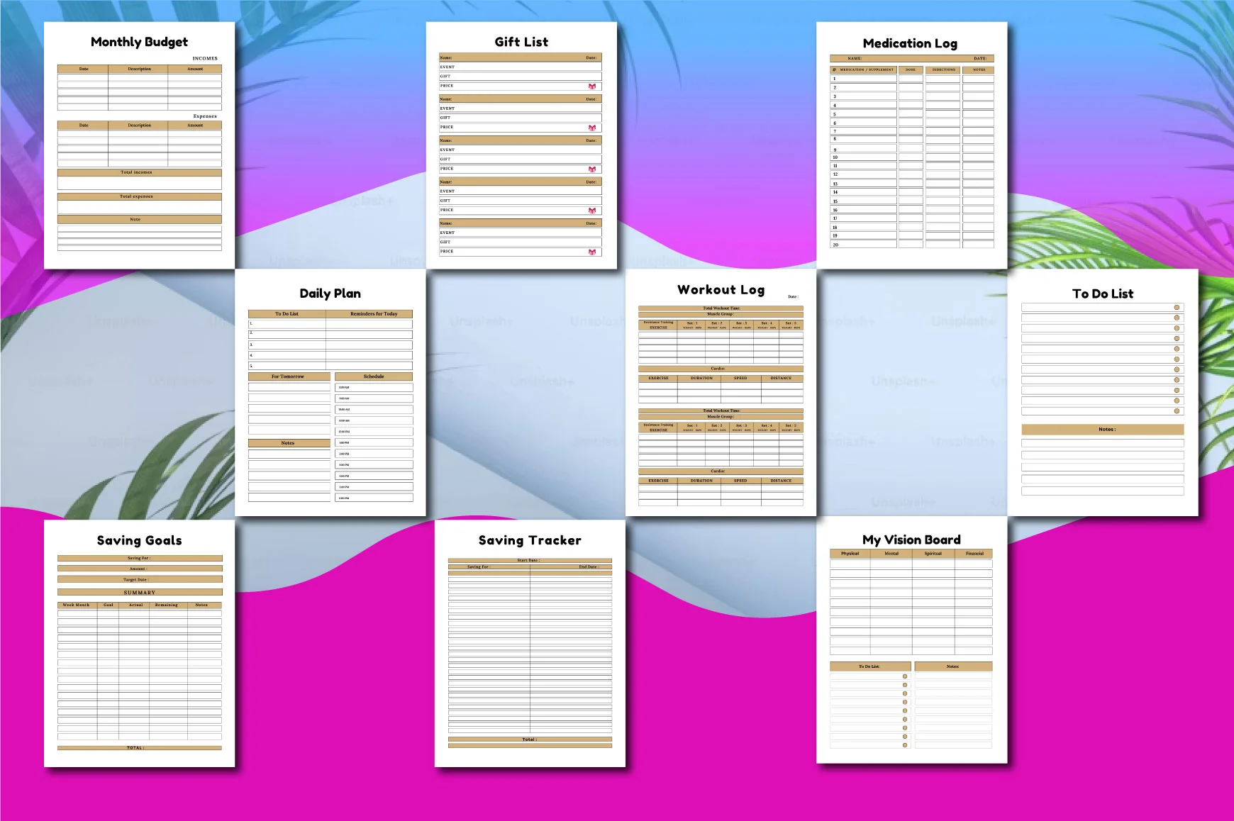The image size is (1234, 821).
Task: Select the Monthly Budget page
Action: pos(139,145)
